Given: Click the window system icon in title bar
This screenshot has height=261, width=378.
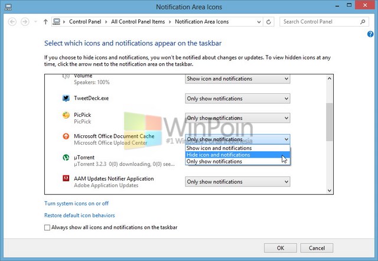Looking at the screenshot, I should 8,6.
